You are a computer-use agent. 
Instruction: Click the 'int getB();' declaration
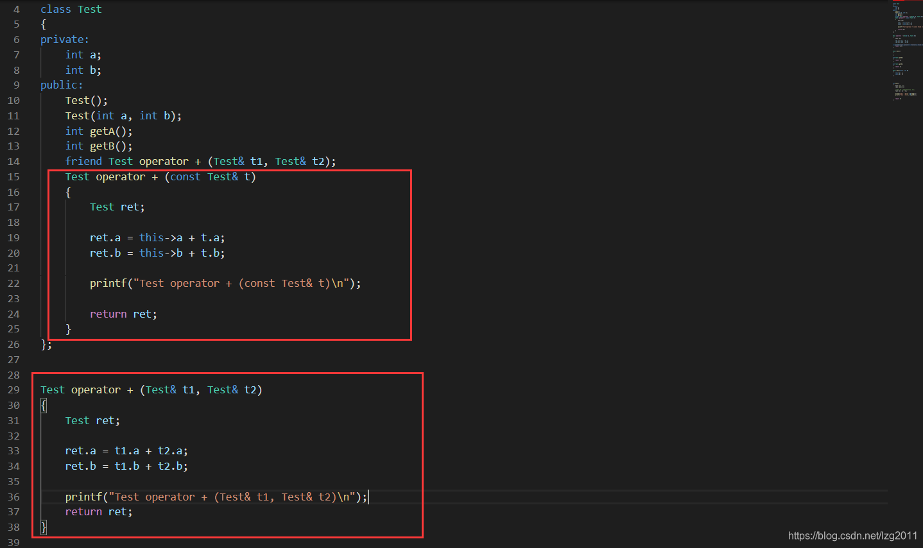pyautogui.click(x=99, y=146)
